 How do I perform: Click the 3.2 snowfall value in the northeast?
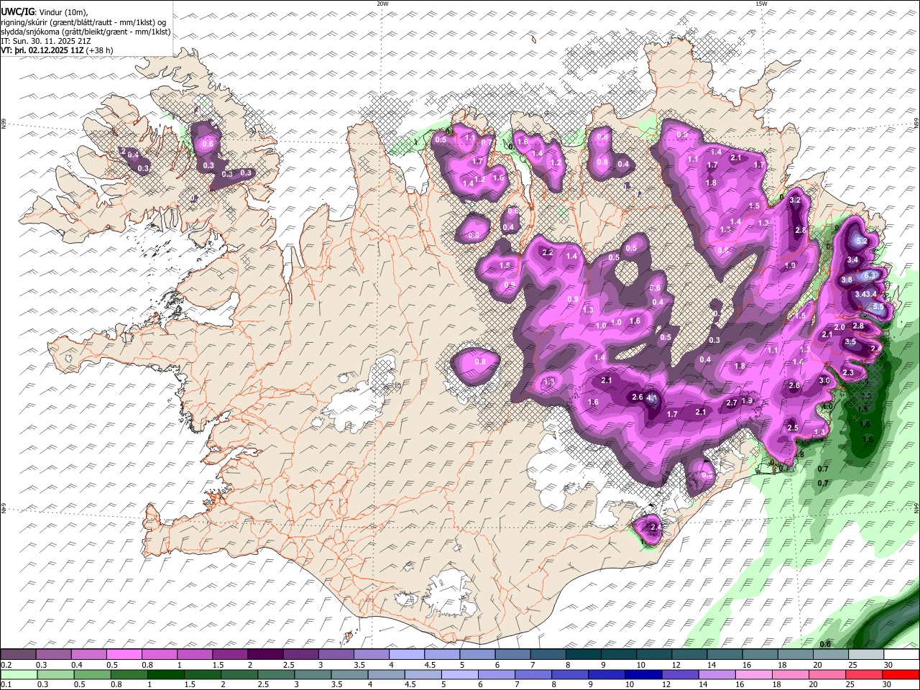tap(795, 200)
